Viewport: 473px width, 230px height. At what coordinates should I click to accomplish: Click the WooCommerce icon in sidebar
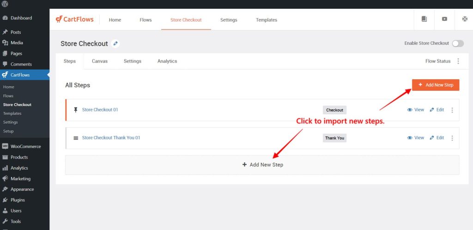tap(5, 146)
